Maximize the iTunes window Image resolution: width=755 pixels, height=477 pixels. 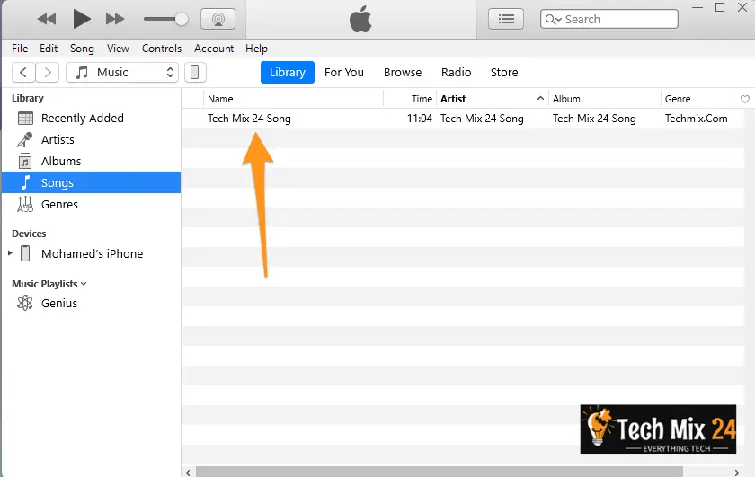720,7
